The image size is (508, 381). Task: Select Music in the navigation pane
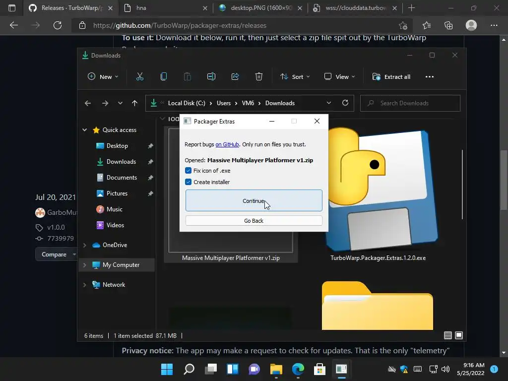click(115, 209)
